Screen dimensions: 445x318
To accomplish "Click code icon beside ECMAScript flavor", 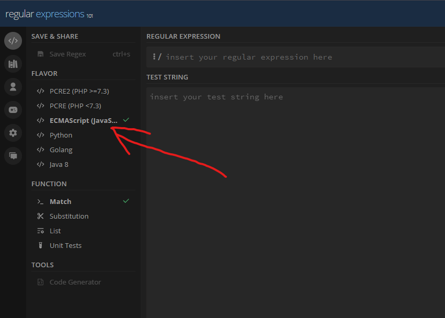I will (41, 120).
